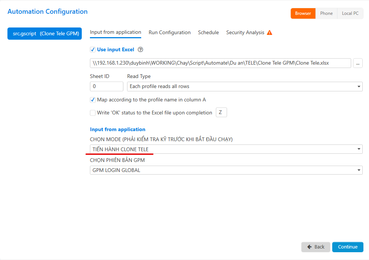Select src.gscript Clone Tele GPM script
The width and height of the screenshot is (369, 260).
pyautogui.click(x=45, y=33)
